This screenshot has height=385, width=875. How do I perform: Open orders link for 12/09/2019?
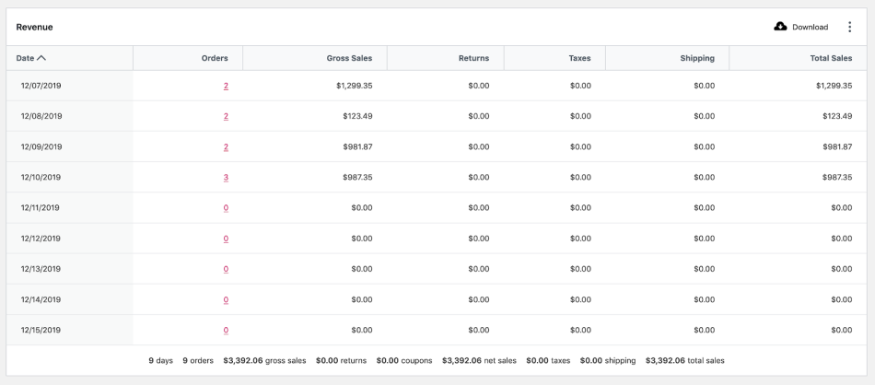tap(226, 146)
